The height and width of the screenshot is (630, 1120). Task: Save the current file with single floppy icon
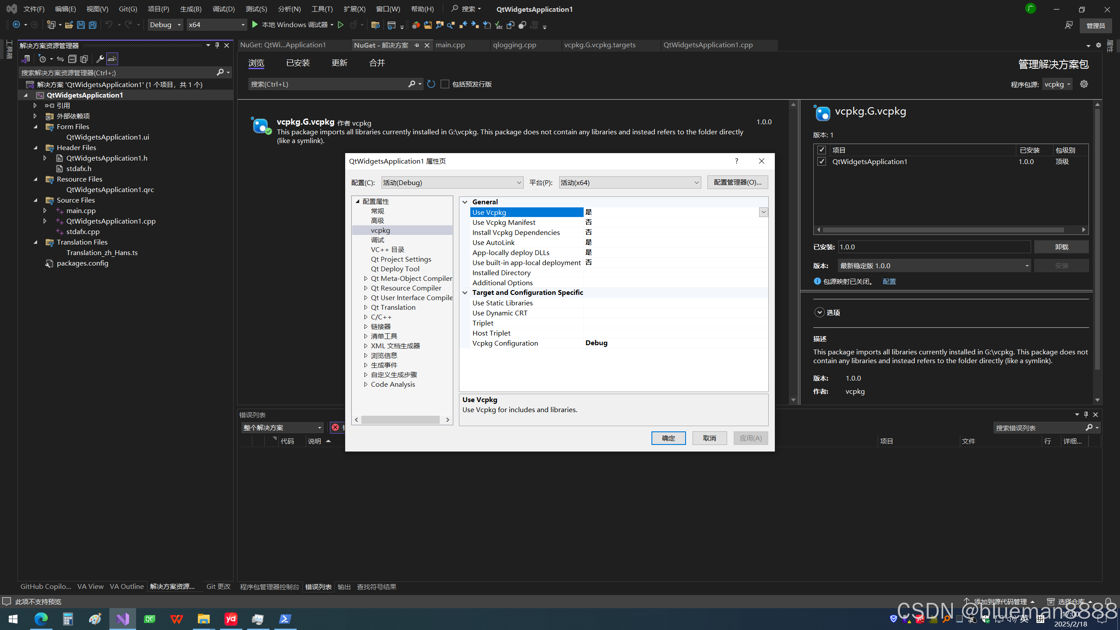[81, 25]
